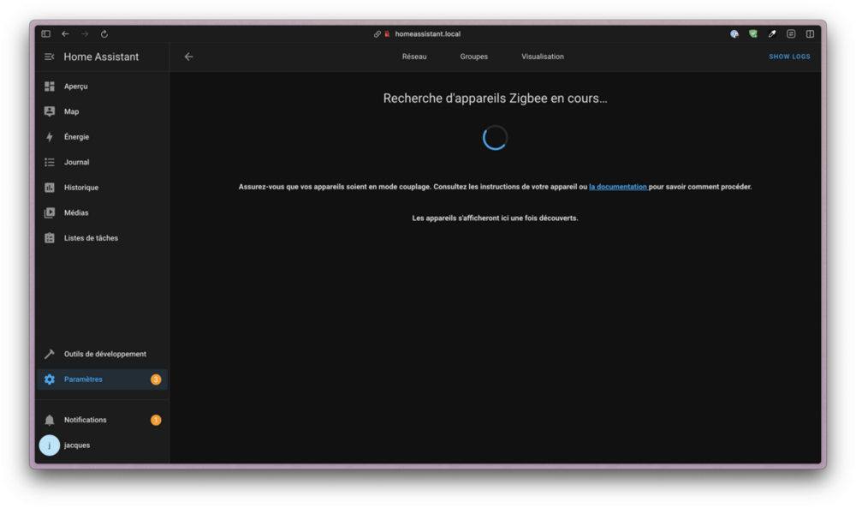Open the Énergie lightning bolt icon
Screen dimensions: 856x508
click(x=50, y=137)
